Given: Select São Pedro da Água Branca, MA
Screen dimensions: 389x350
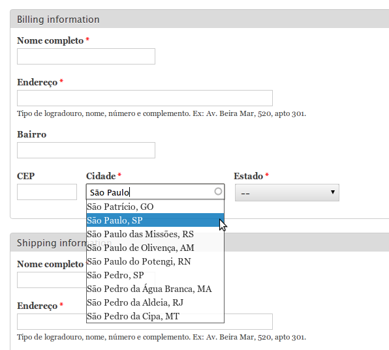Looking at the screenshot, I should 155,289.
